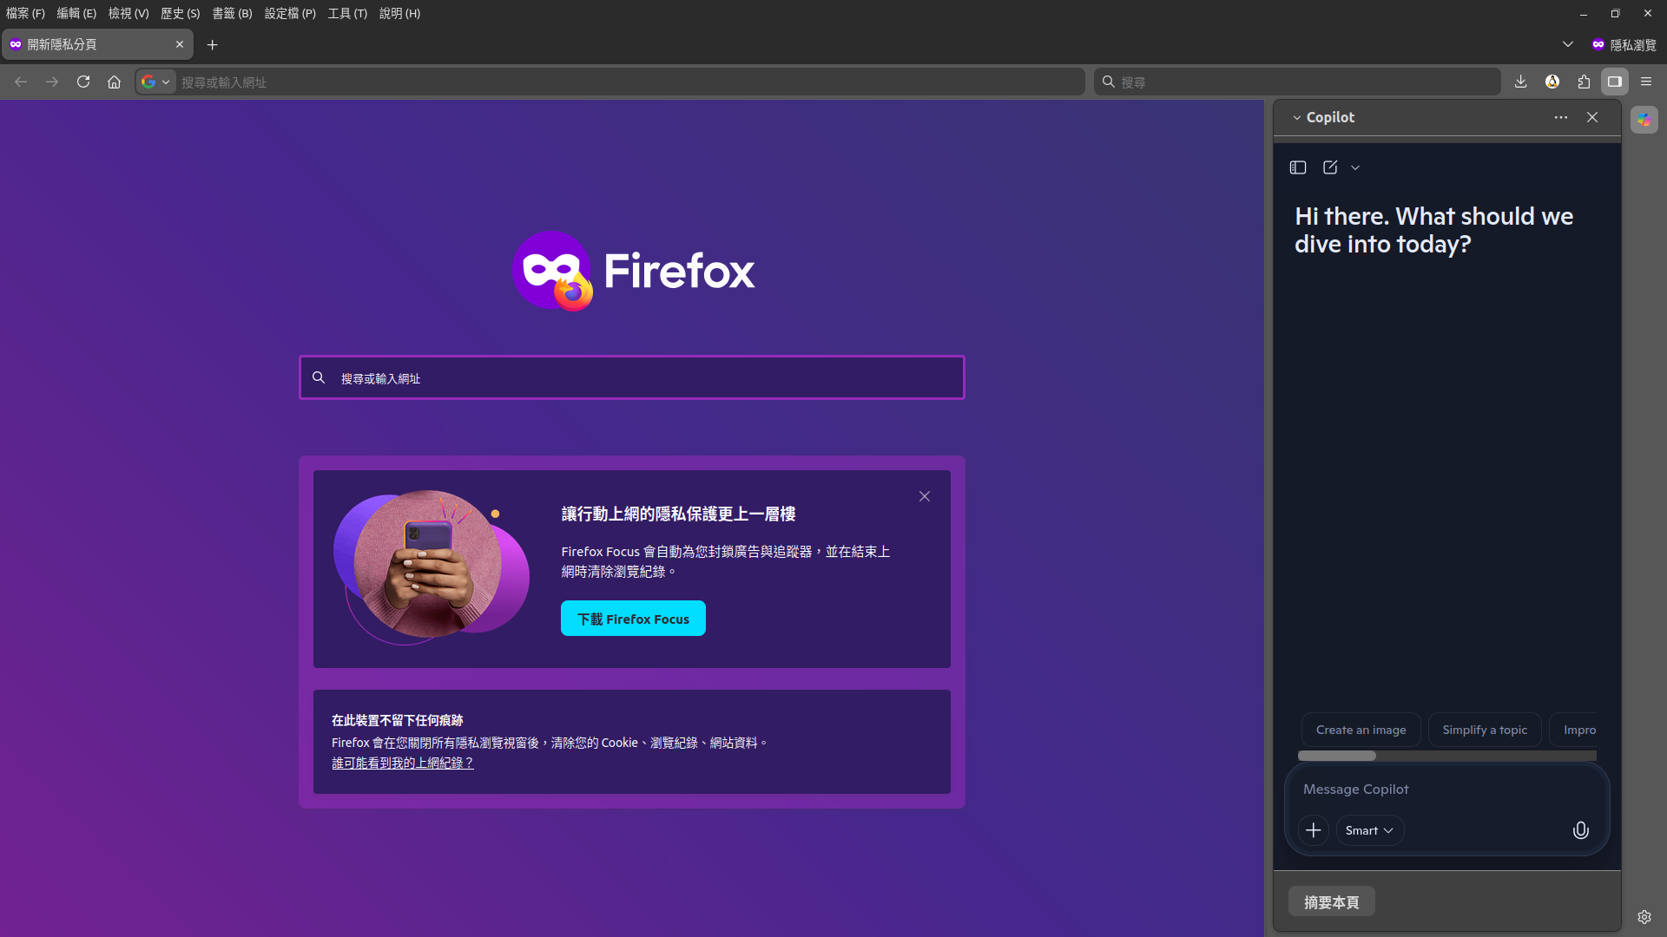Expand the new chat options chevron
The height and width of the screenshot is (937, 1667).
1355,168
